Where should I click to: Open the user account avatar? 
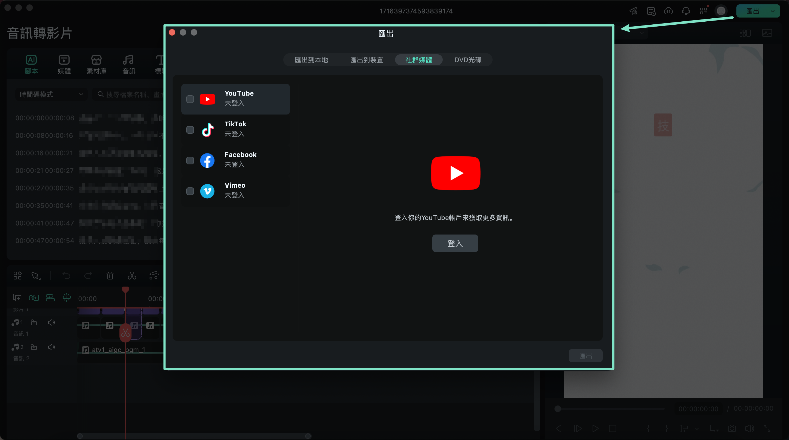point(721,11)
